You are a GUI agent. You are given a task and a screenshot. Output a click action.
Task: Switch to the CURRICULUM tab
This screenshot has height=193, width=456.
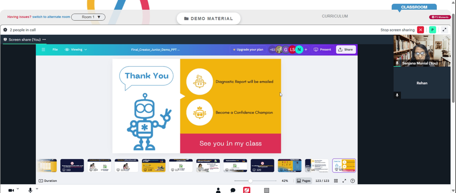pos(335,16)
